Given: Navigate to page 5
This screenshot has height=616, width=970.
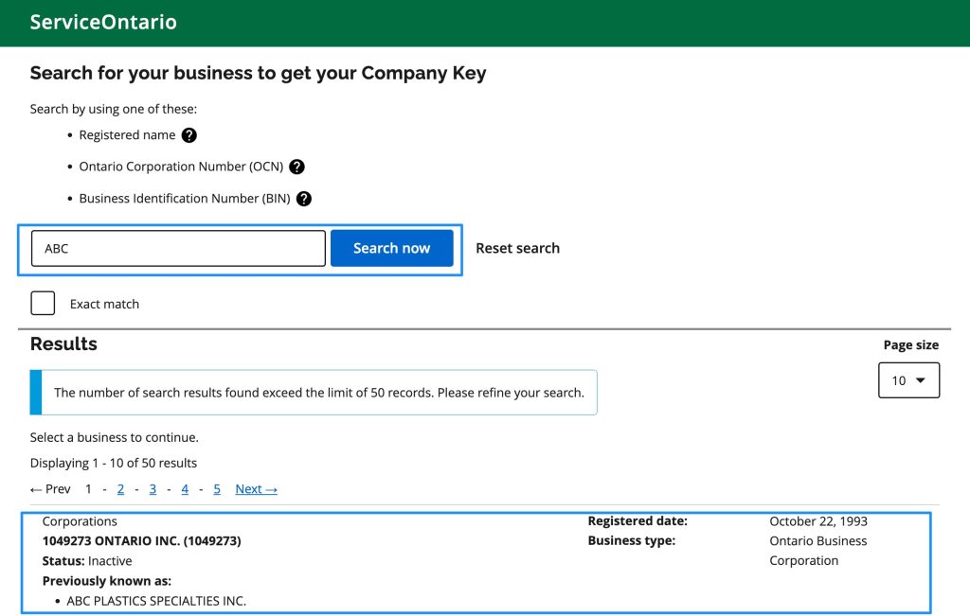Looking at the screenshot, I should [x=216, y=488].
